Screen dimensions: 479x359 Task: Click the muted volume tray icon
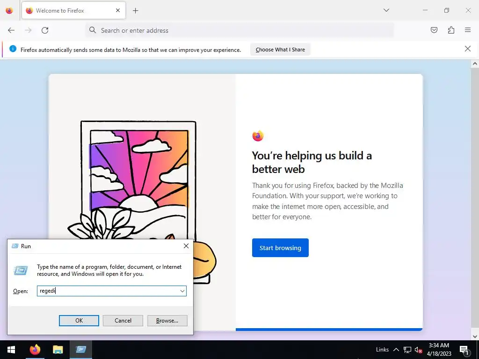[418, 350]
